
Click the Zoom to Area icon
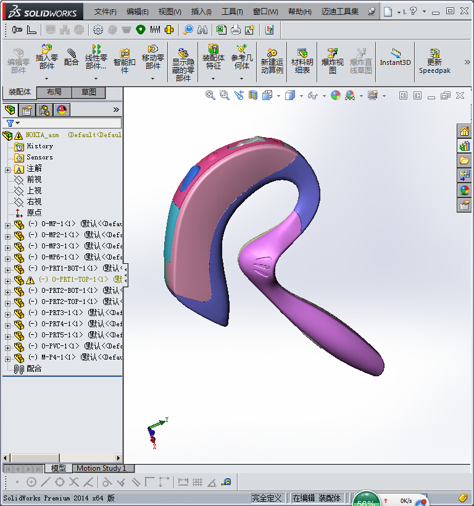(225, 95)
